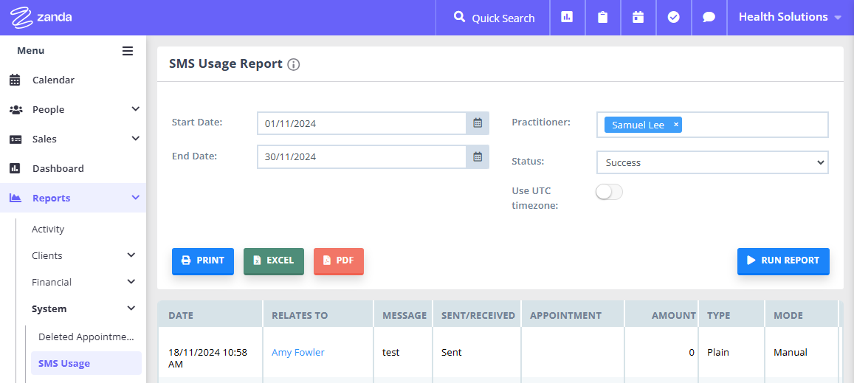Screen dimensions: 854x383
Task: Open the calendar icon in top header
Action: [x=638, y=17]
